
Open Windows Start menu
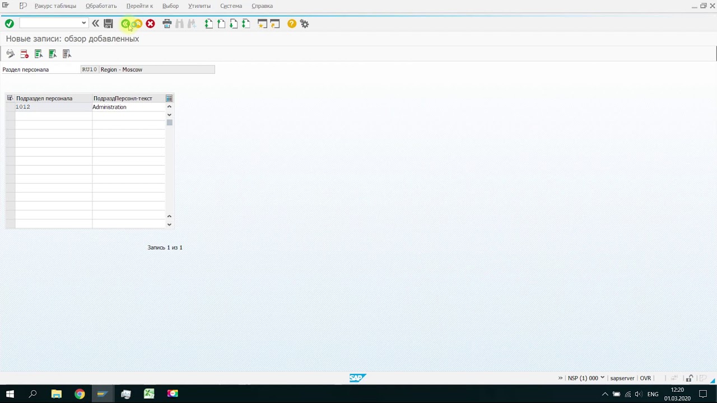click(10, 394)
